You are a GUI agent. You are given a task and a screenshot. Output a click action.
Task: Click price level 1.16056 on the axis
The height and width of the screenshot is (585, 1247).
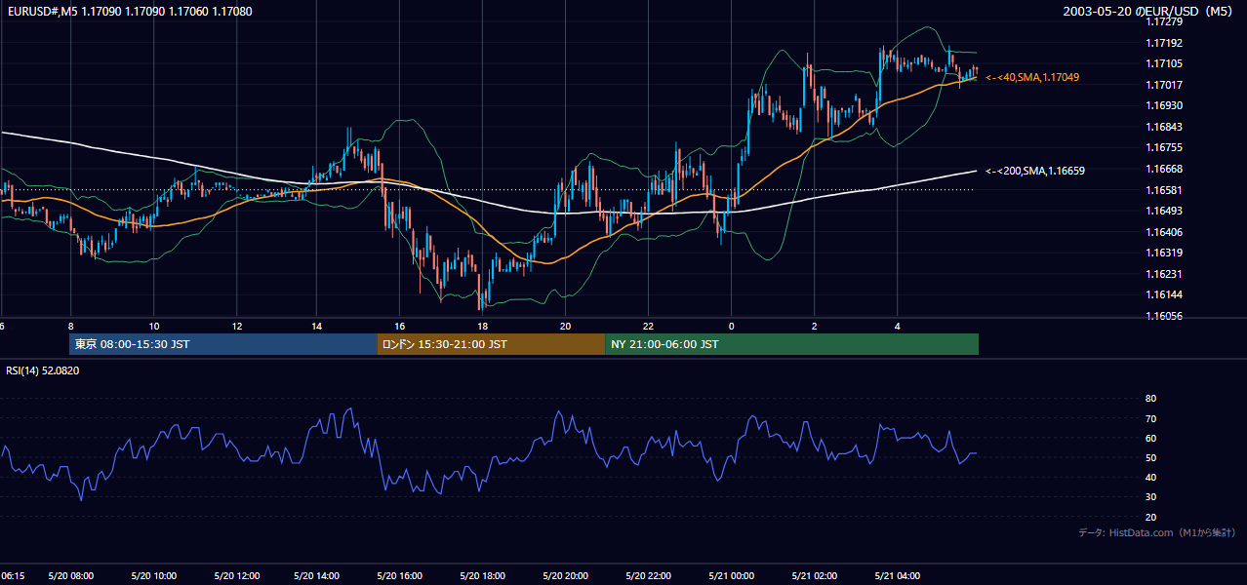tap(1166, 316)
